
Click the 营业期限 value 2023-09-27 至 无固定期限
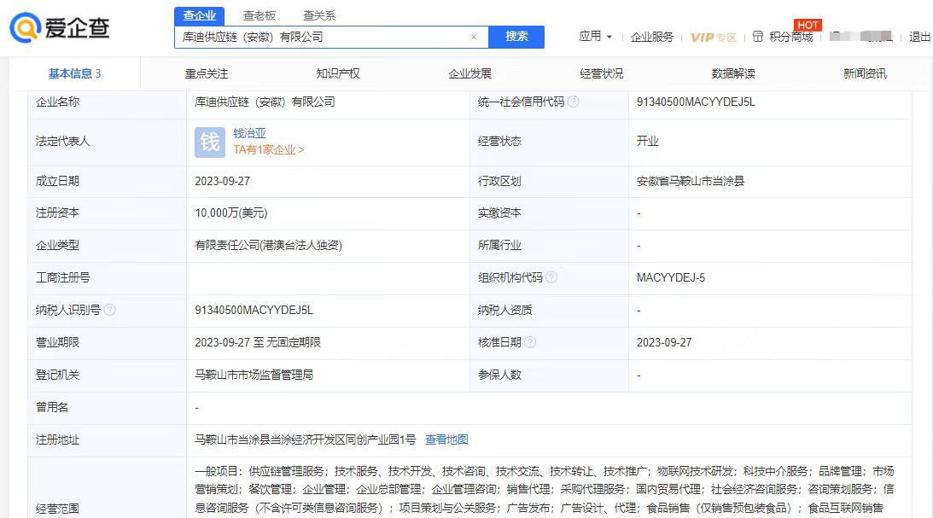tap(258, 342)
